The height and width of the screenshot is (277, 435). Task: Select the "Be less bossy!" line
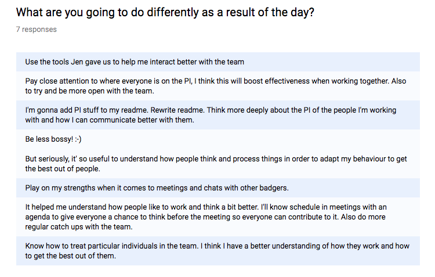click(50, 139)
